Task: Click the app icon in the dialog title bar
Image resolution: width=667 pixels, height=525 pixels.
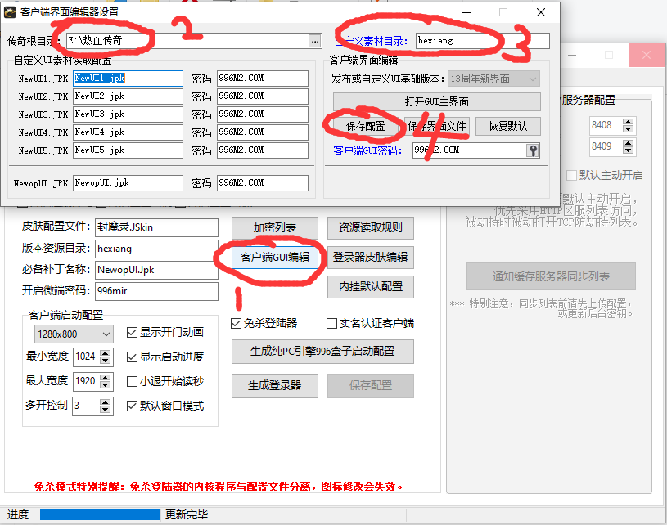Action: [9, 12]
